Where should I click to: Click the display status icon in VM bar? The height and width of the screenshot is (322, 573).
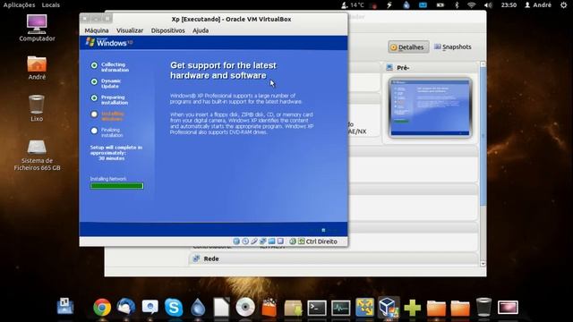(280, 241)
